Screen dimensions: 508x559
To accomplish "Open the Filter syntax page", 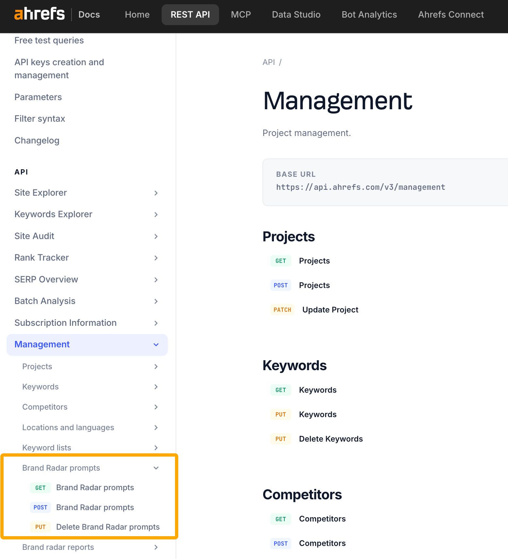I will coord(40,119).
